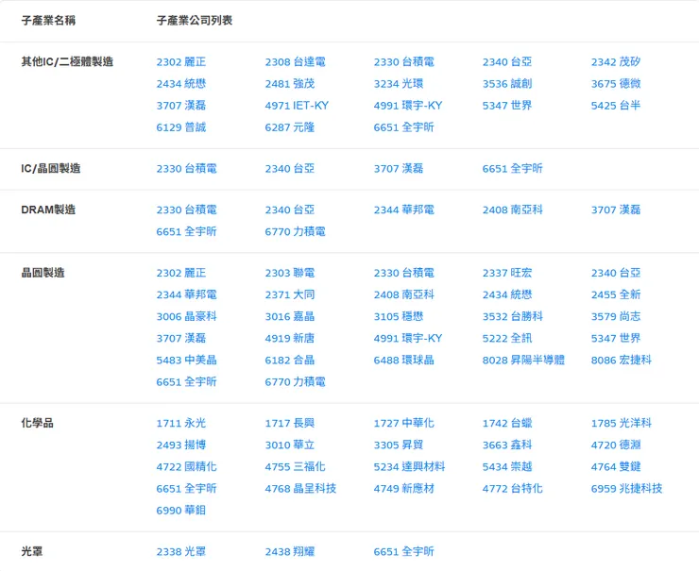Viewport: 699px width, 571px height.
Task: Click 6287 元隆 company link
Action: point(290,127)
